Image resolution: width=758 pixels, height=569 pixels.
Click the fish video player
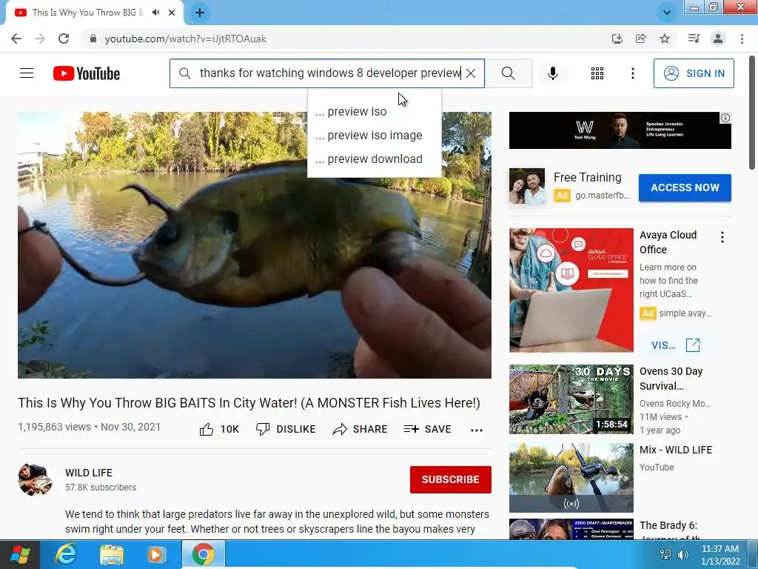[255, 244]
